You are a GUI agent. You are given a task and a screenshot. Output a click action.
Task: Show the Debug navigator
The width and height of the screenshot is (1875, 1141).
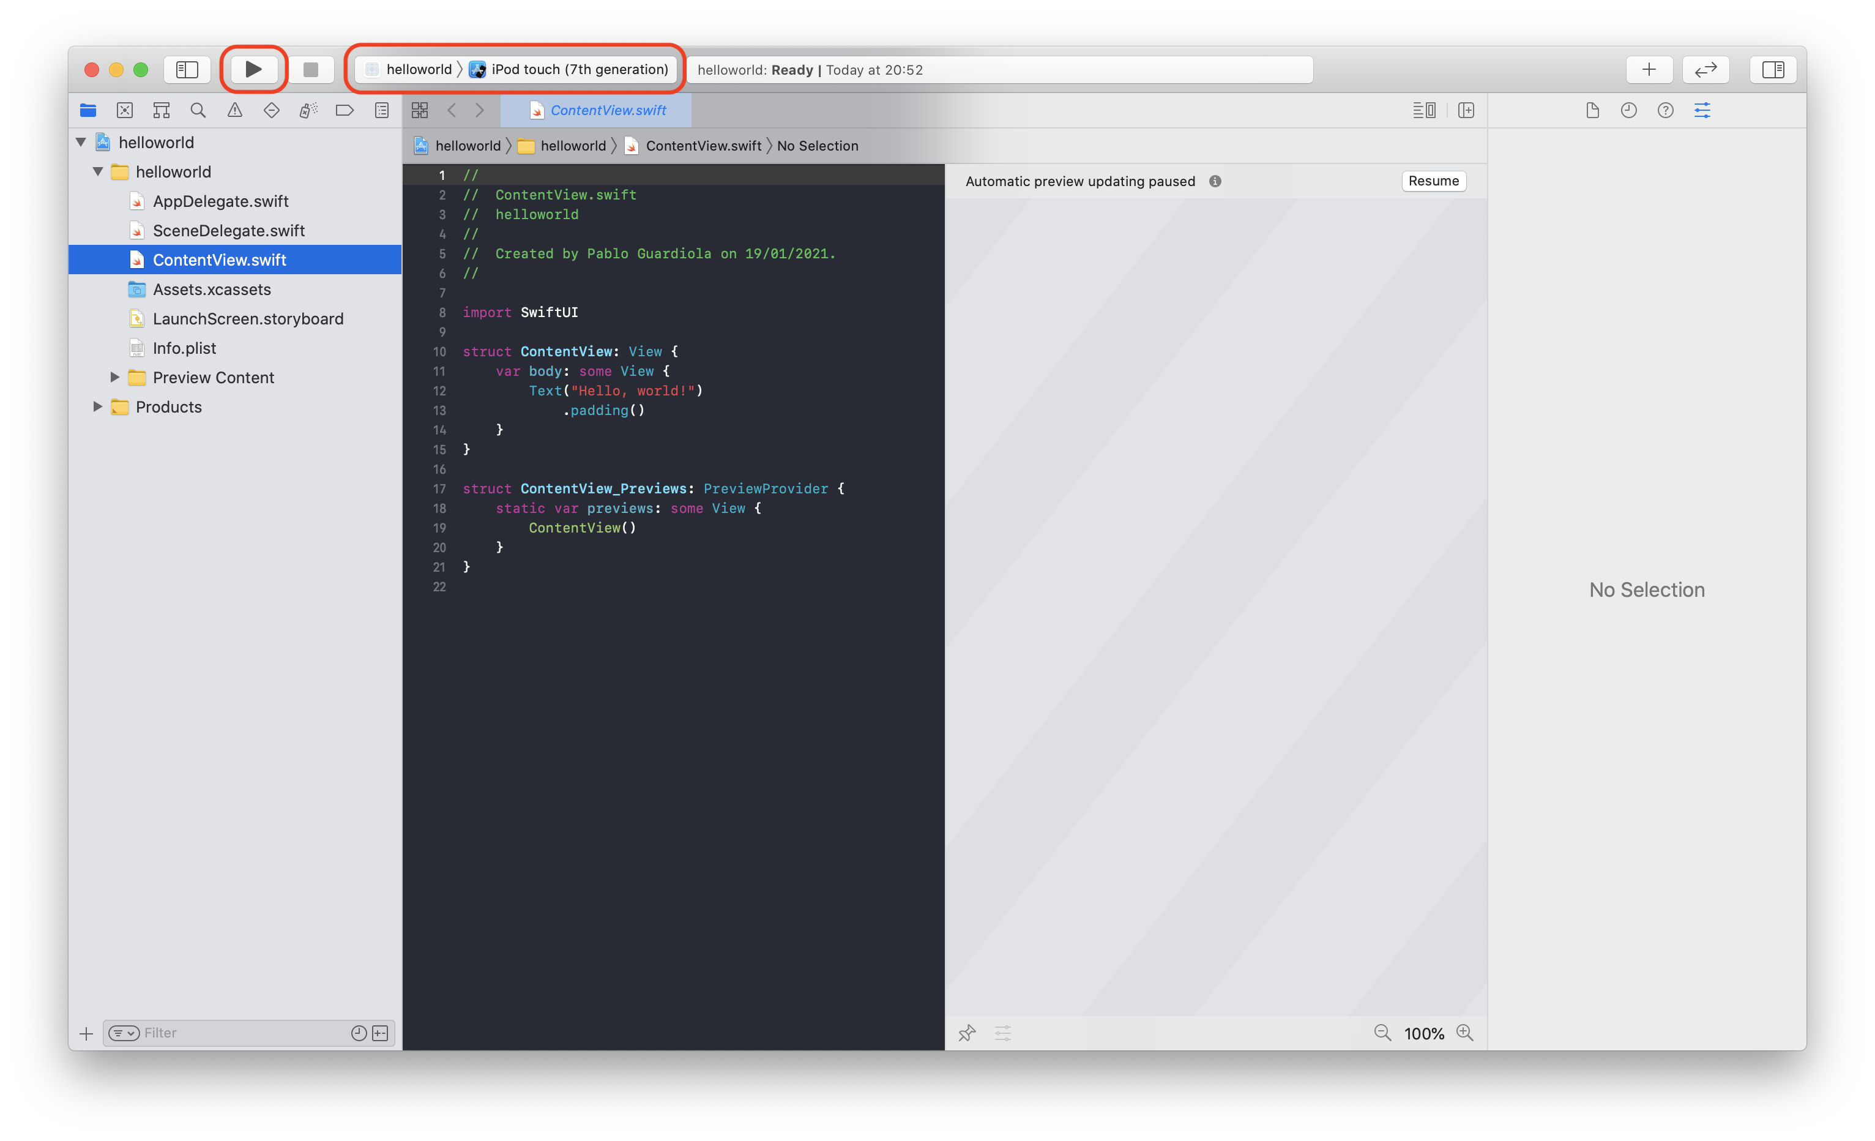(x=308, y=110)
